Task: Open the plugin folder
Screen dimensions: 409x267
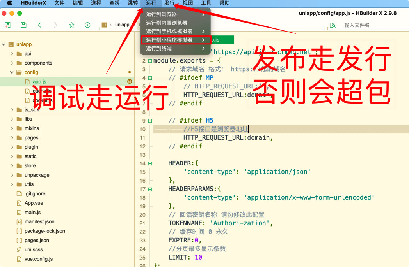Action: pos(31,147)
